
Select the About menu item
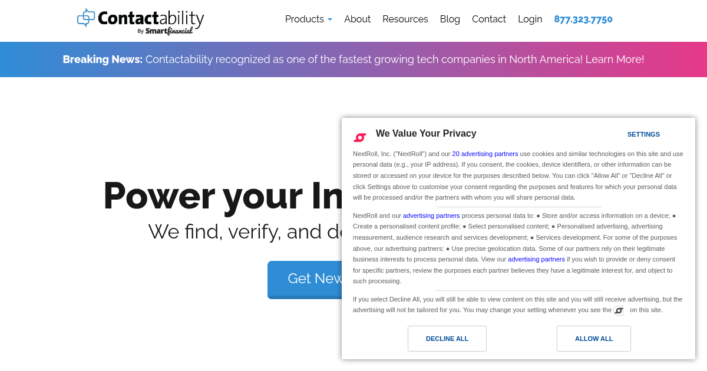pos(357,19)
